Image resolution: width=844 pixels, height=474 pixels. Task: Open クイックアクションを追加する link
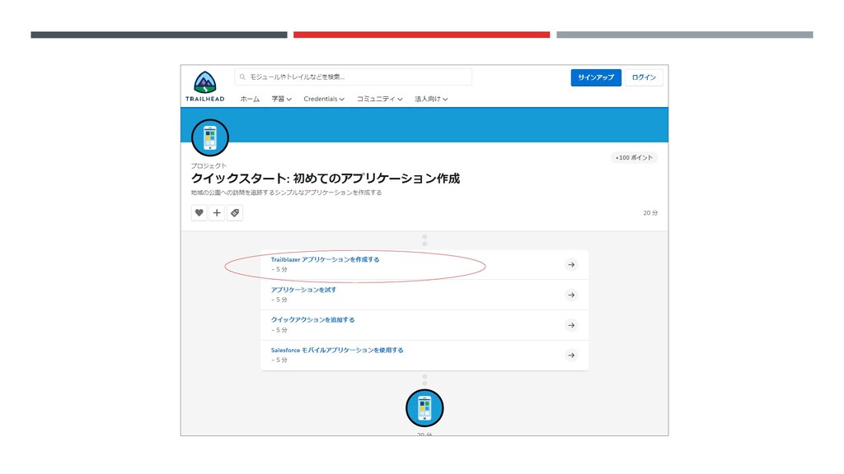[x=312, y=320]
